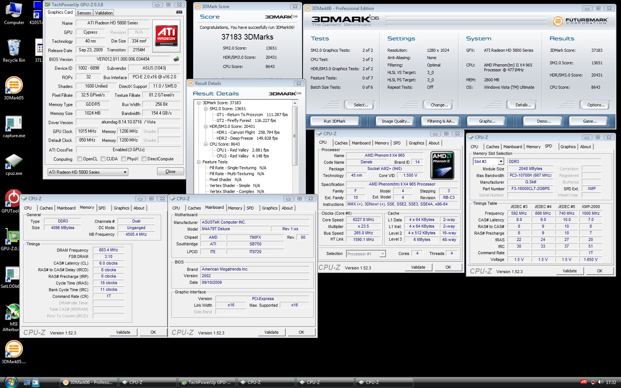621x388 pixels.
Task: Collapse the Feature Tests tree node
Action: 199,162
